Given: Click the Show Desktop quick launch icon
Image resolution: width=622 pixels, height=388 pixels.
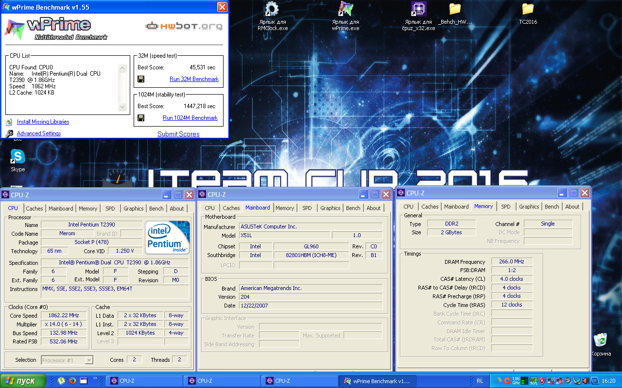Looking at the screenshot, I should tap(83, 381).
